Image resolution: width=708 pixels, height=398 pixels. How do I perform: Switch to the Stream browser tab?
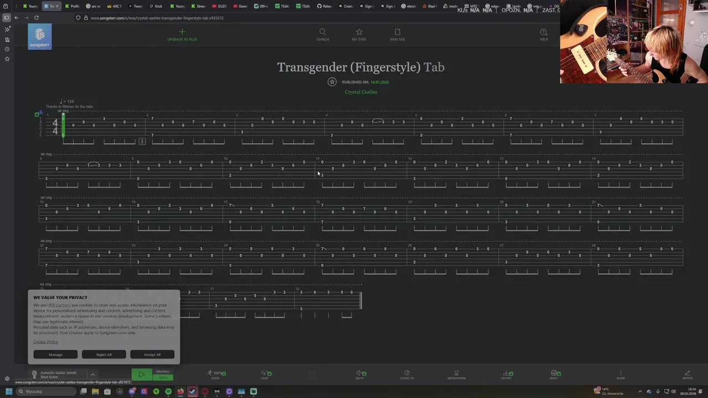click(198, 6)
